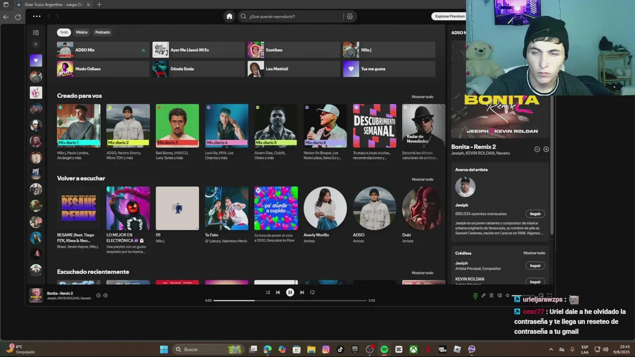Seek within the song progress bar
635x357 pixels.
tap(290, 300)
